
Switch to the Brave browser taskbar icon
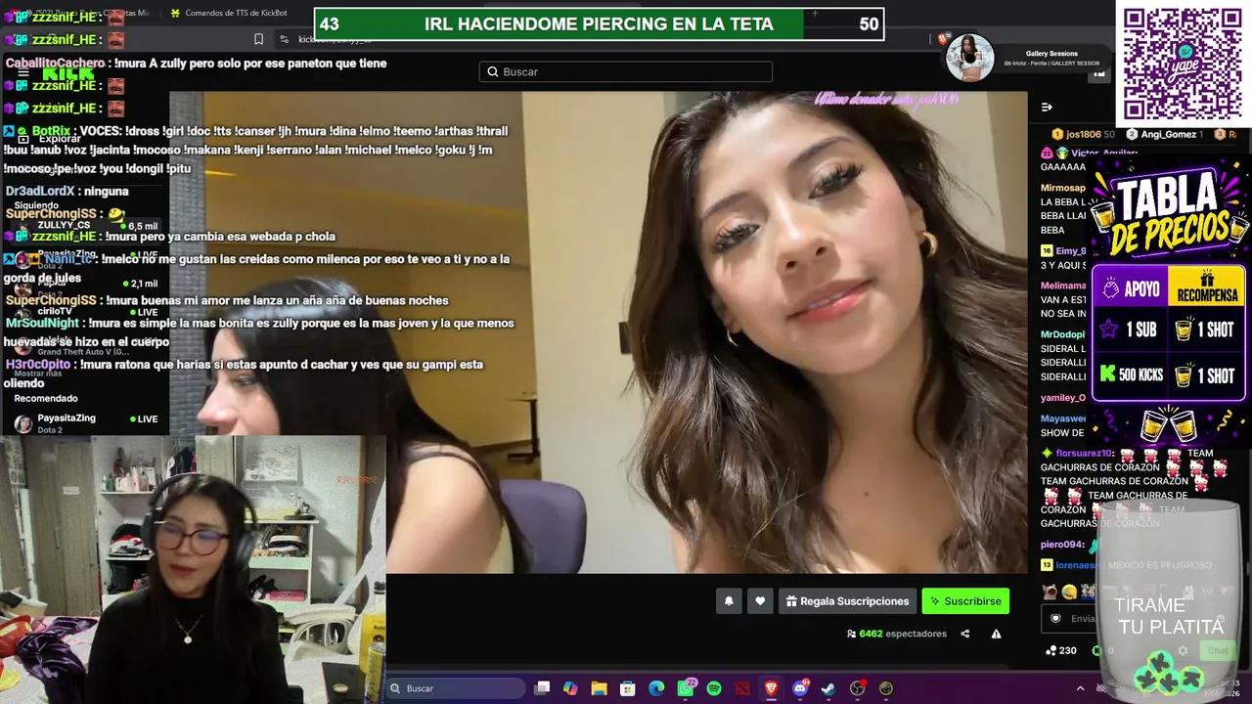point(771,688)
